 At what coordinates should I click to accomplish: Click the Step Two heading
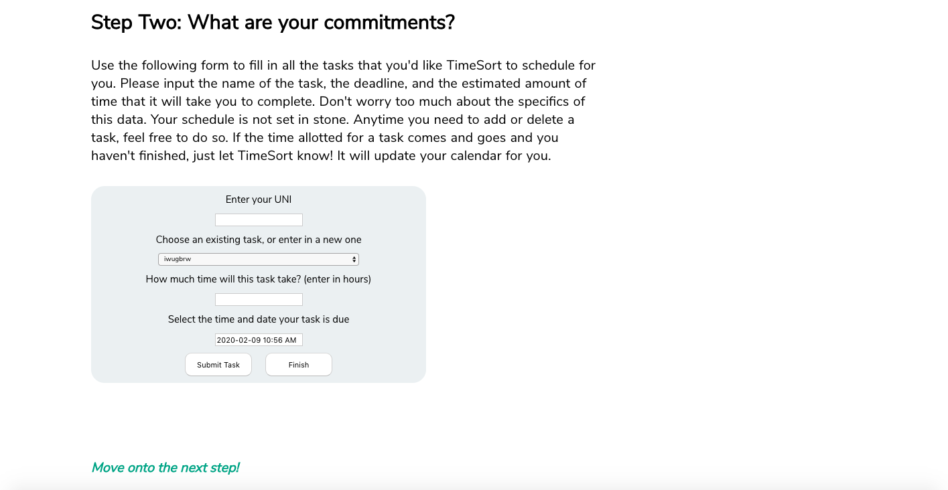273,22
